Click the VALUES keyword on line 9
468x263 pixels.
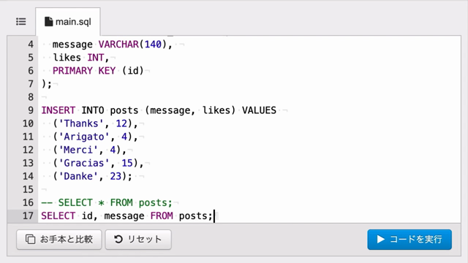(259, 110)
